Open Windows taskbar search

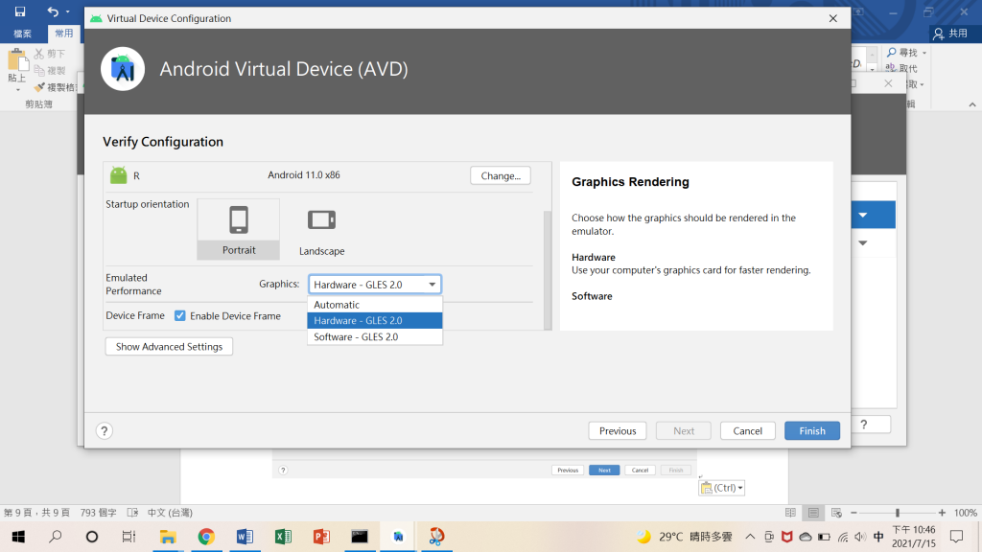click(55, 537)
